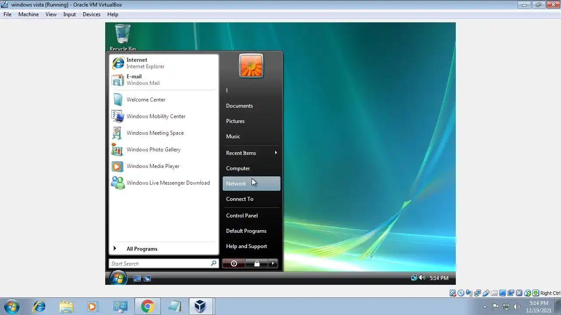This screenshot has height=315, width=561.
Task: Open Music from the Start menu
Action: click(251, 136)
